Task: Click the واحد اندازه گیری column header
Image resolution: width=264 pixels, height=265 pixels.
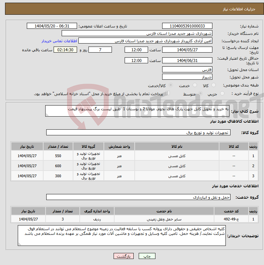Action: click(x=97, y=211)
